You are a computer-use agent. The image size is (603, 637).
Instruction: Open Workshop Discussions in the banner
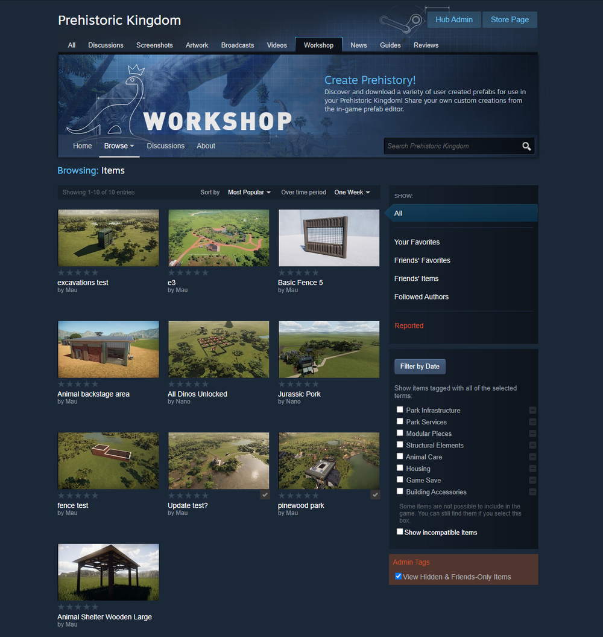click(x=166, y=146)
